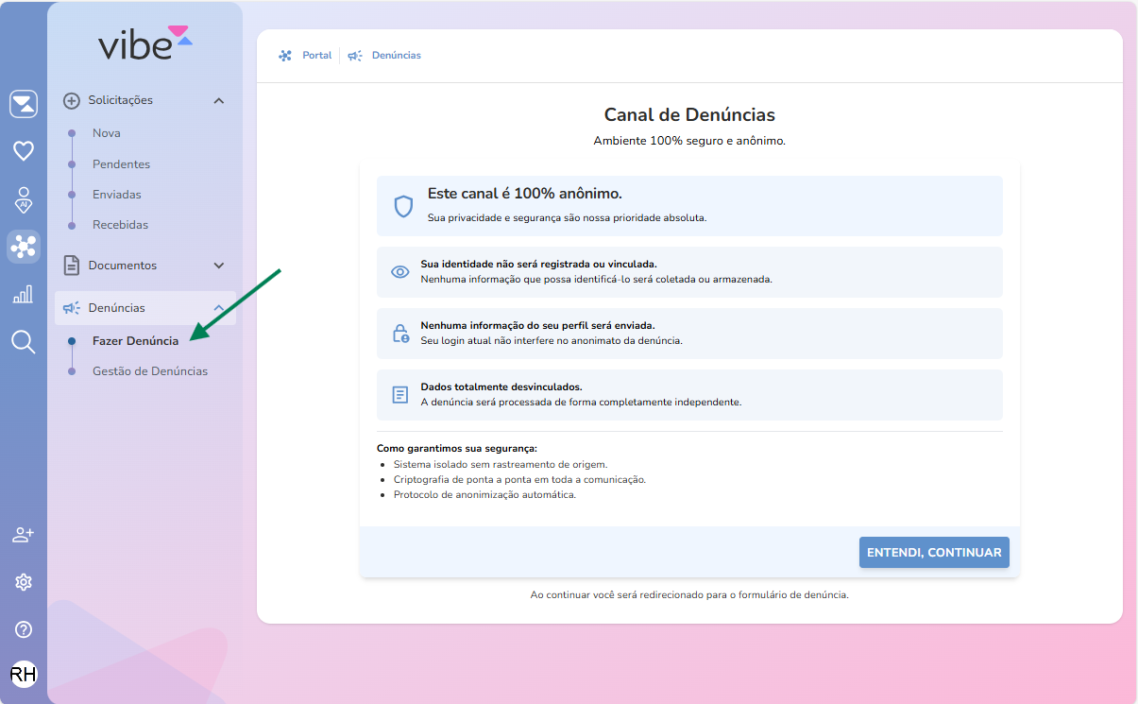Expand the Documentos section chevron
The width and height of the screenshot is (1138, 704).
click(x=219, y=266)
